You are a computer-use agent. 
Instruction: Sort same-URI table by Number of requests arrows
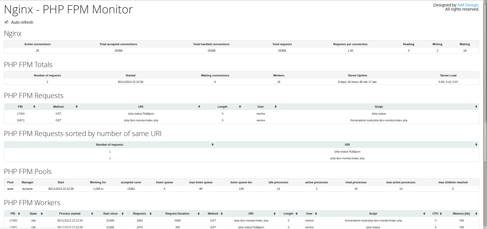tap(212, 145)
